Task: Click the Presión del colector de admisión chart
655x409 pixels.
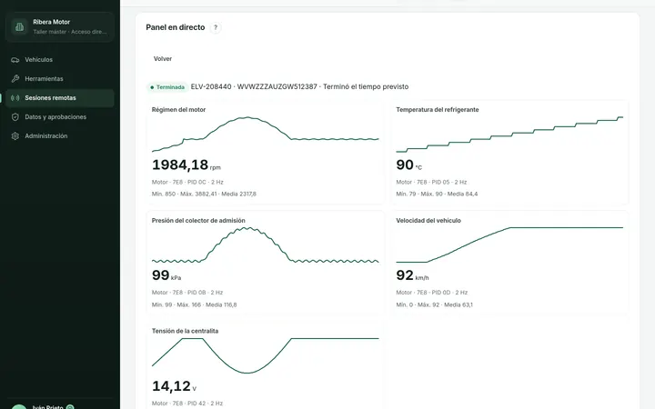Action: click(266, 245)
